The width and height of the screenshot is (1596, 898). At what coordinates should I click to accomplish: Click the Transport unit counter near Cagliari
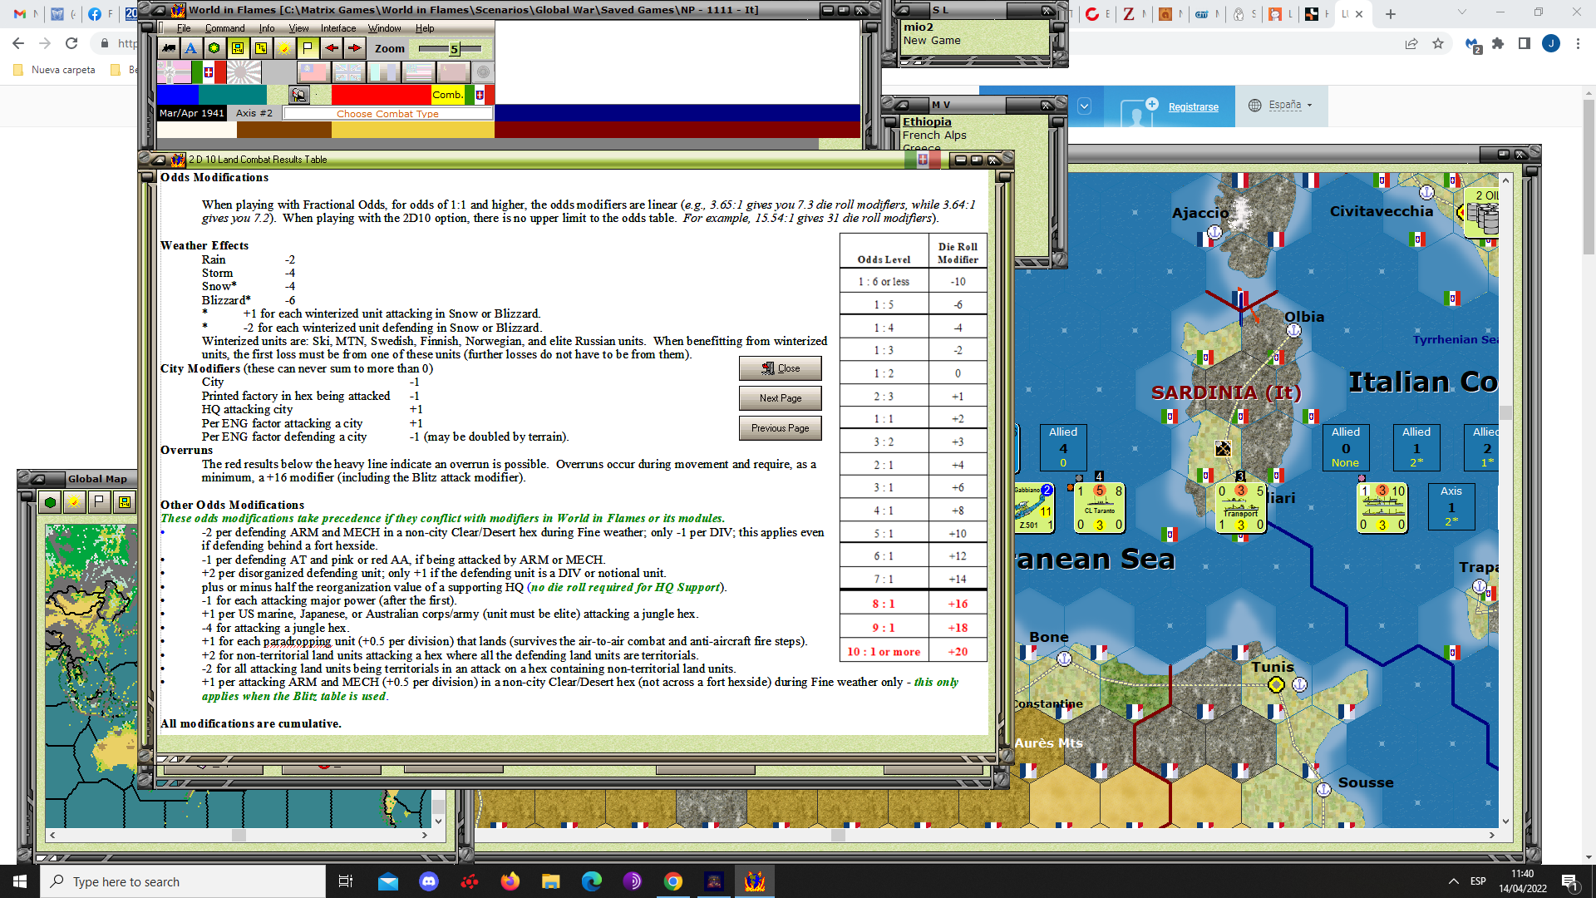pyautogui.click(x=1240, y=508)
